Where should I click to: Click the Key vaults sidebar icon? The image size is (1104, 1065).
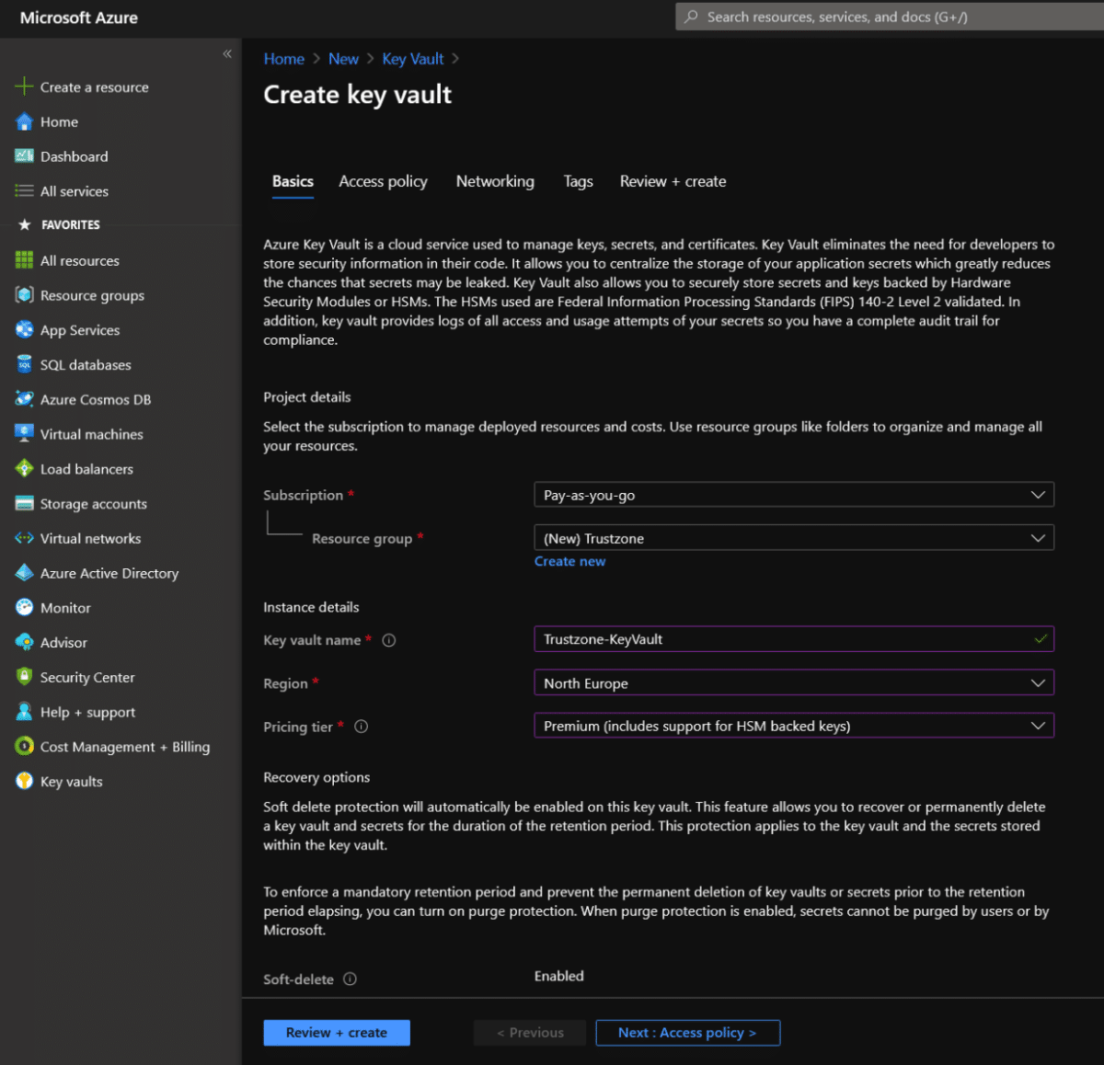(x=24, y=781)
